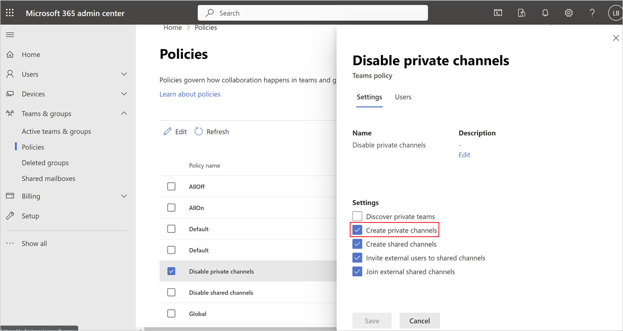This screenshot has width=623, height=331.
Task: Expand the Devices chevron in sidebar
Action: [x=124, y=94]
